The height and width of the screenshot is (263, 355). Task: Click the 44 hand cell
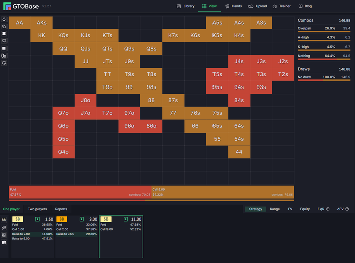239,152
